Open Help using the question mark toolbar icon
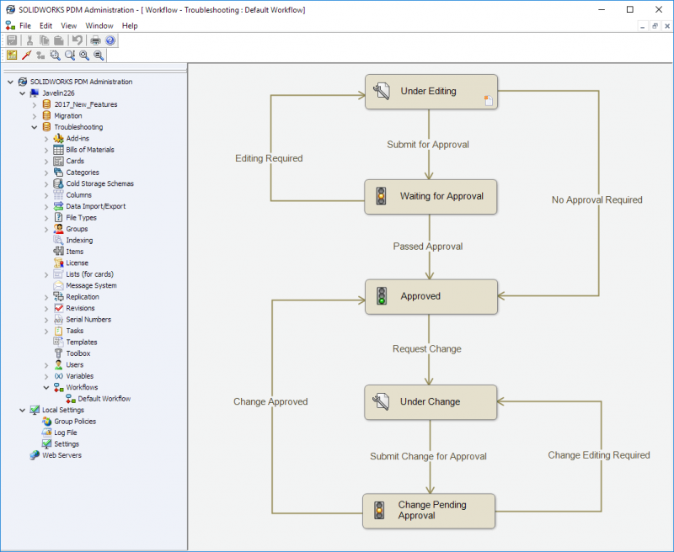Image resolution: width=674 pixels, height=552 pixels. click(x=110, y=40)
